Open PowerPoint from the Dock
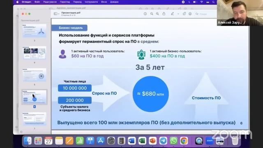263x148 pixels. click(x=152, y=141)
